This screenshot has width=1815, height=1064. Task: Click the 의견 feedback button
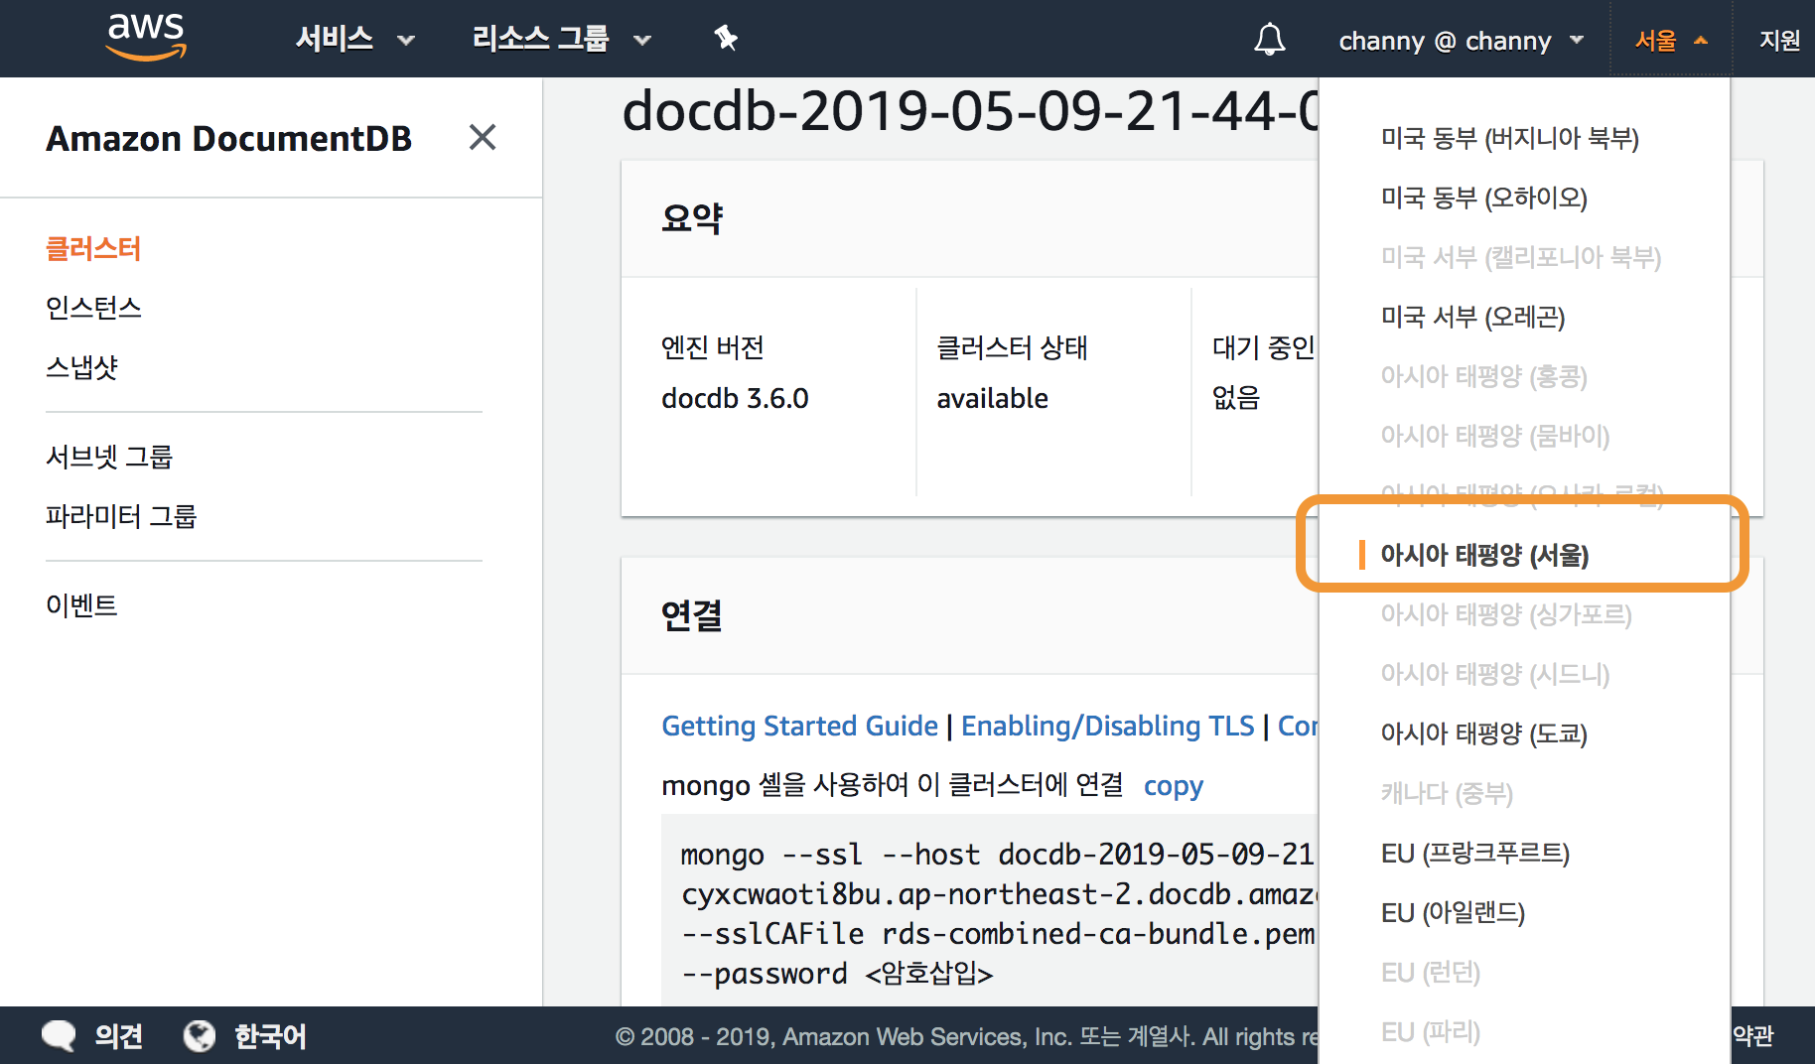coord(118,1036)
